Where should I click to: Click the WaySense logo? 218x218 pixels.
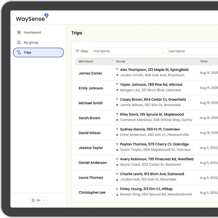[32, 18]
